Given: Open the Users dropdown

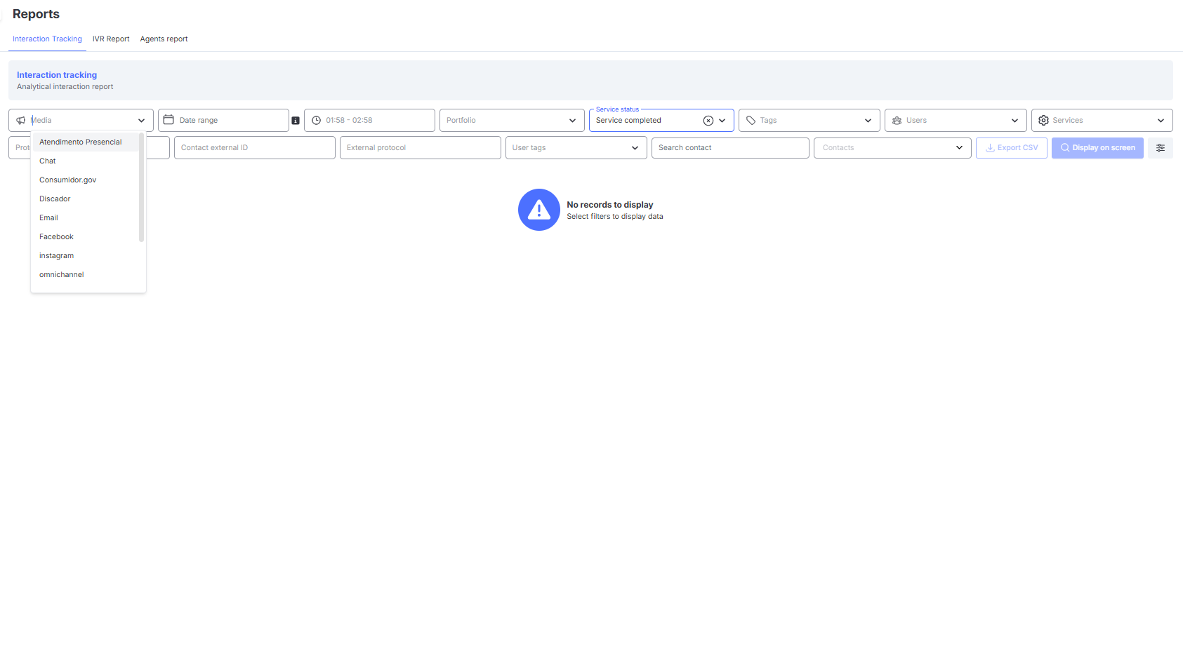Looking at the screenshot, I should (x=1015, y=121).
